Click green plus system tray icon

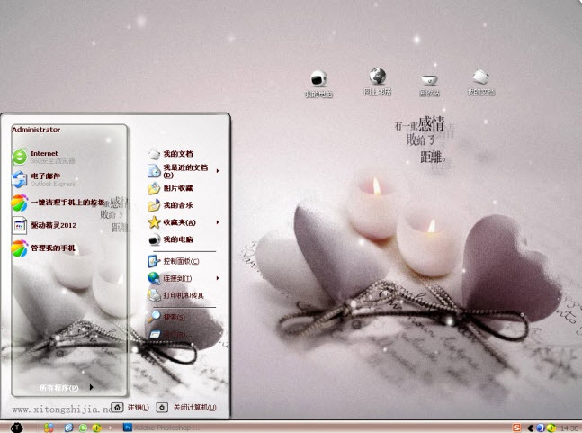[x=551, y=428]
